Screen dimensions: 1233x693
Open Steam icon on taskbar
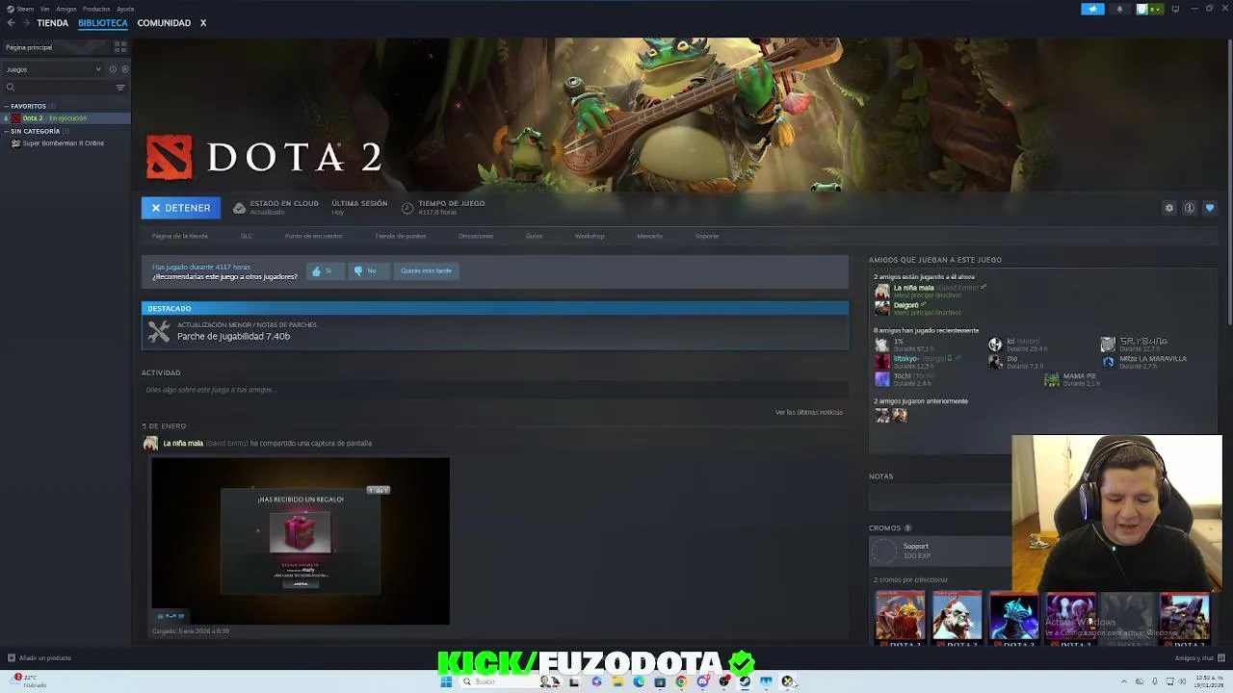point(745,681)
